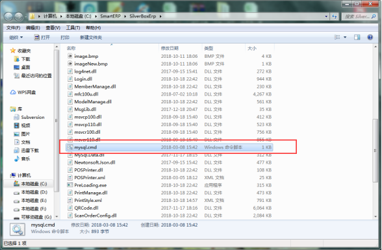Click the refresh icon beside address bar

tap(335, 16)
